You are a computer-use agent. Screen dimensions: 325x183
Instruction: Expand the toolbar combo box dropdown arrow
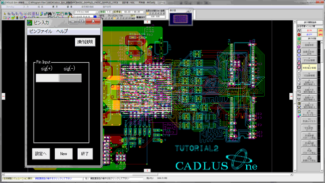(97, 12)
